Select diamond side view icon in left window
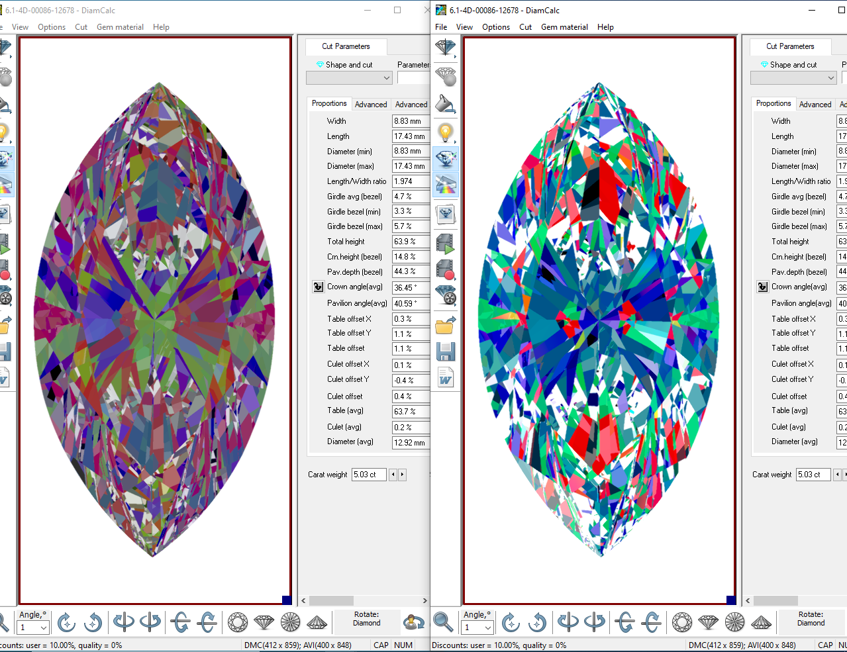The width and height of the screenshot is (847, 652). [x=264, y=622]
